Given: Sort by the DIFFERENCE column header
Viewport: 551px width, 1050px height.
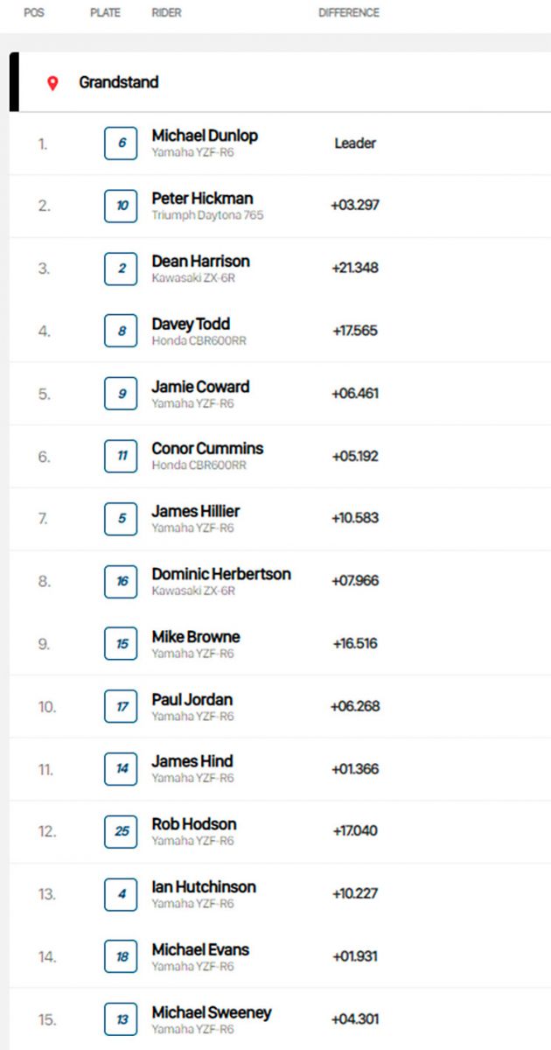Looking at the screenshot, I should [349, 13].
